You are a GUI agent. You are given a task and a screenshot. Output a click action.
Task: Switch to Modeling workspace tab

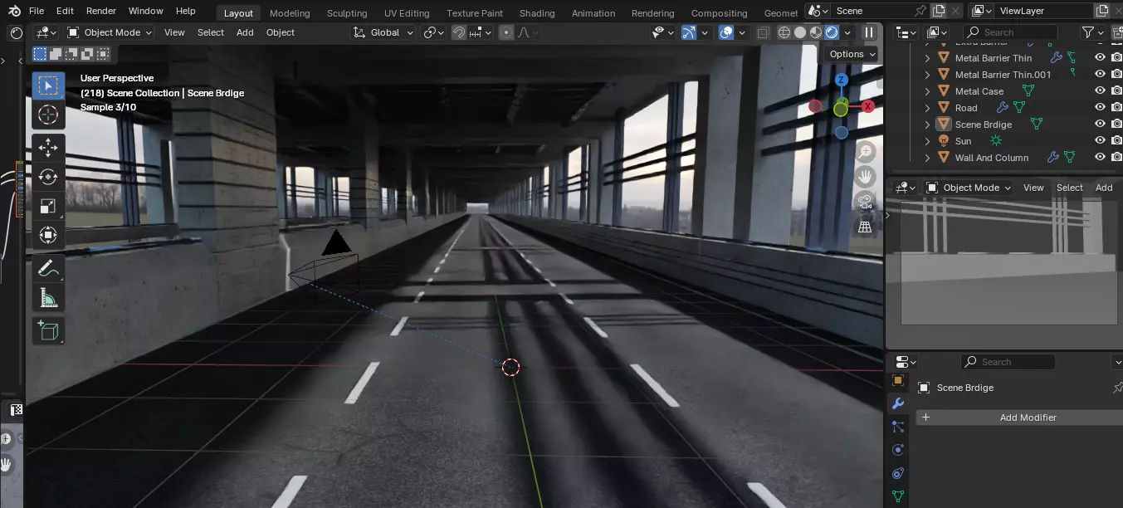click(x=290, y=13)
